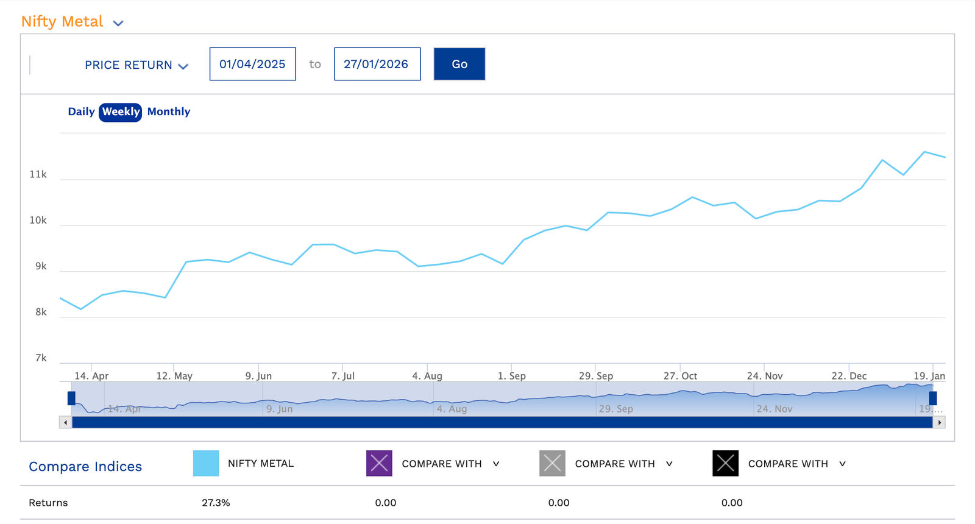Click the 11k y-axis label
Viewport: 975px width, 524px height.
[x=38, y=174]
